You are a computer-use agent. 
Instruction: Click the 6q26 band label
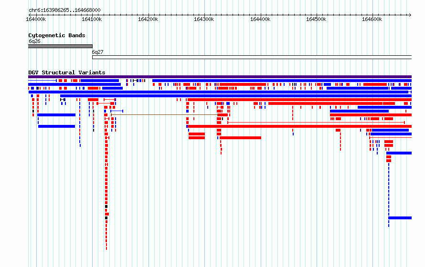click(34, 41)
